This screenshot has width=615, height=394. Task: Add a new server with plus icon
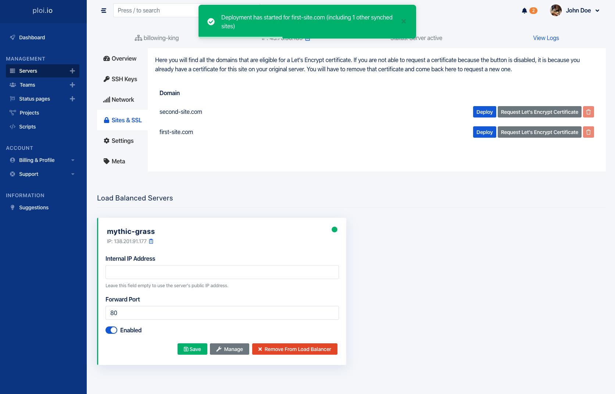pos(72,71)
